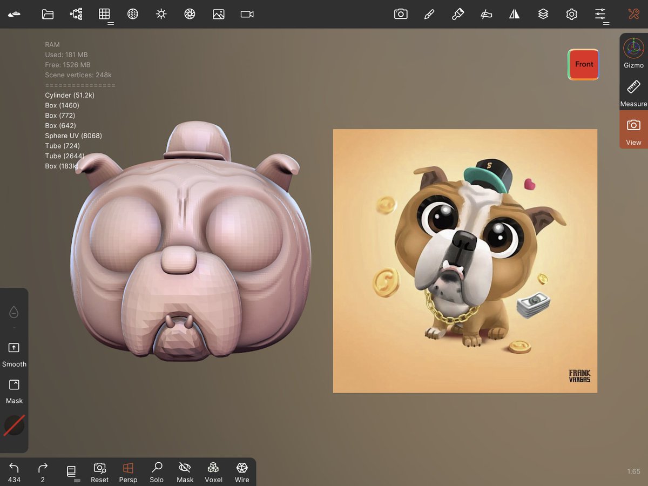Open the Scene hierarchy menu
Screen dimensions: 648x486
[76, 14]
